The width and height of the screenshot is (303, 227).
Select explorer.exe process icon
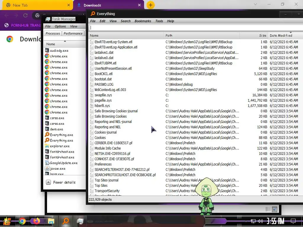coord(47,146)
